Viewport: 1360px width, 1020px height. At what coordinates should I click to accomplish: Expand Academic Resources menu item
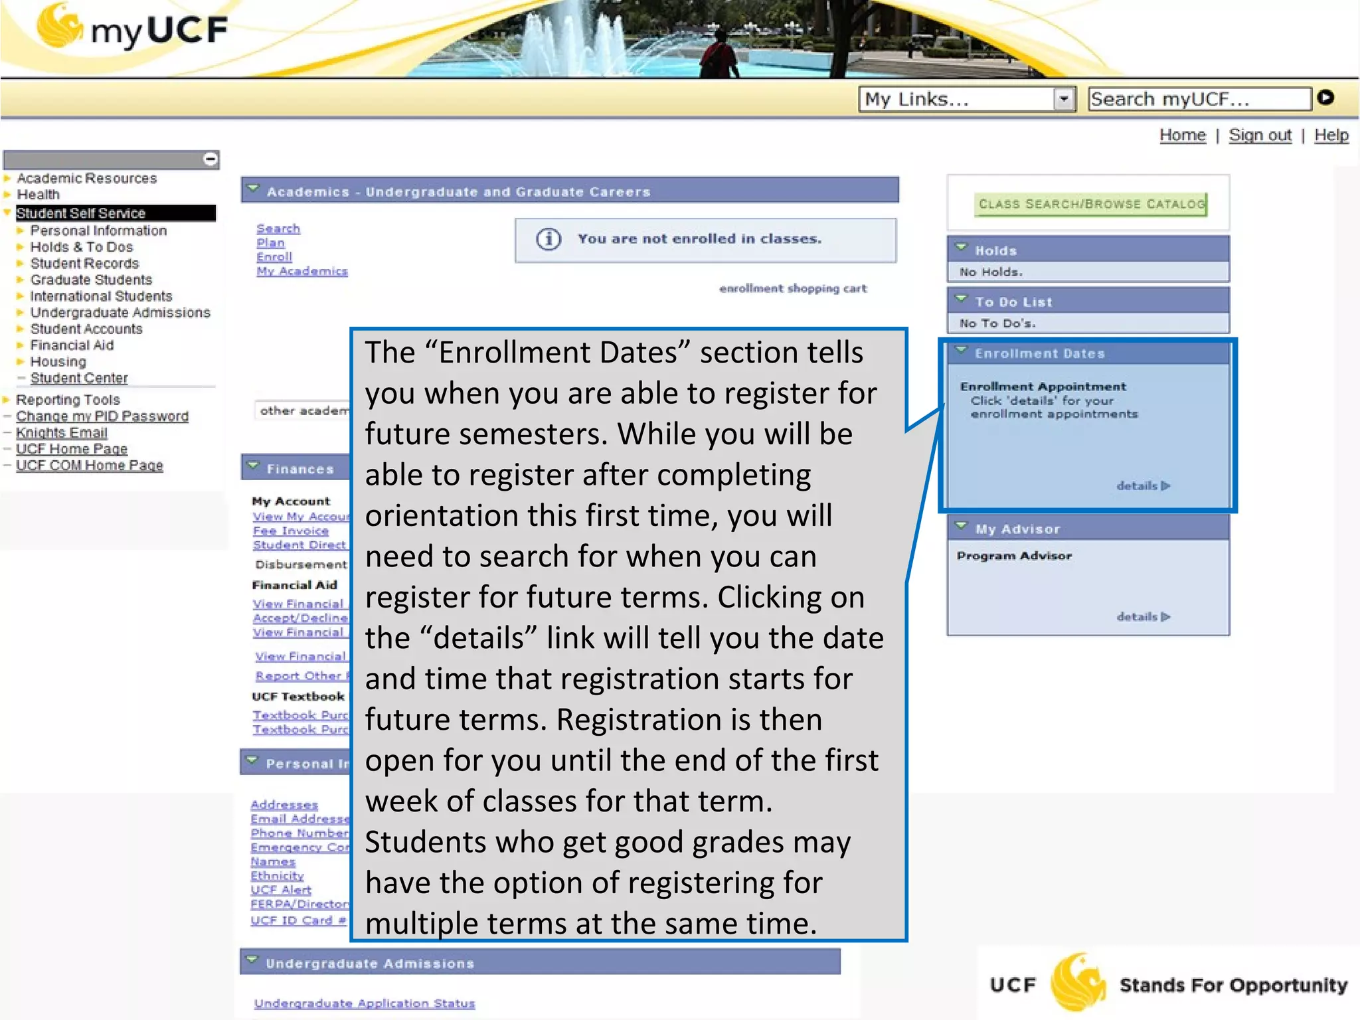click(86, 178)
